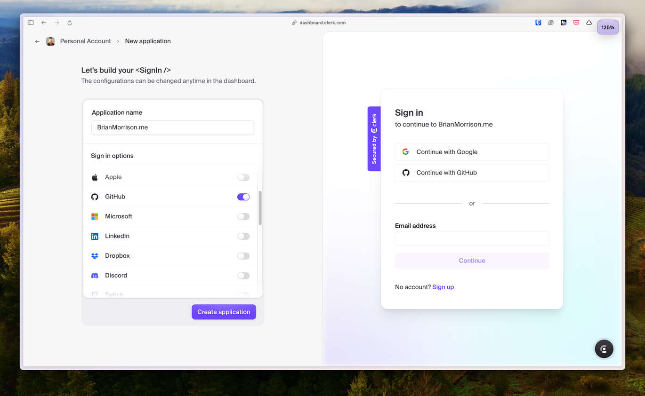Toggle the browser sidebar icon
645x396 pixels.
[x=31, y=23]
